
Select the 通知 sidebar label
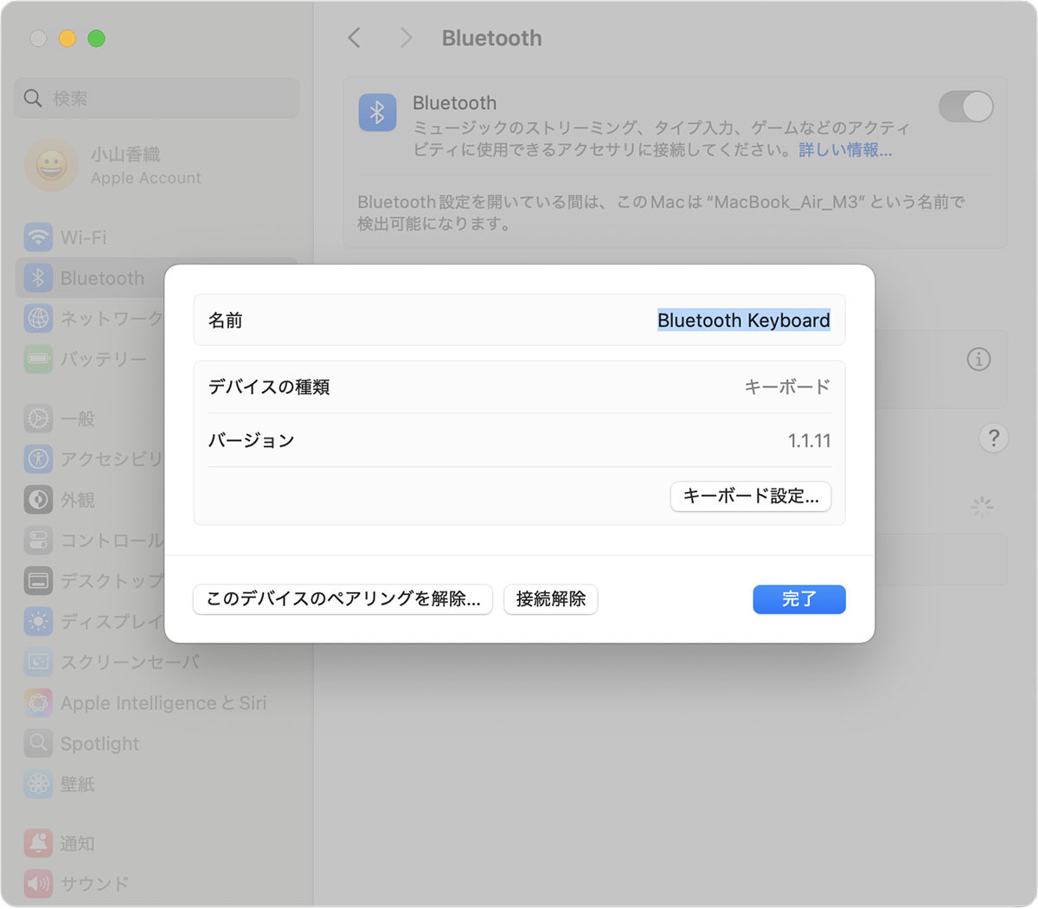tap(78, 843)
